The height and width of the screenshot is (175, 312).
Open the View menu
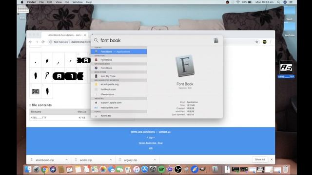pos(58,2)
